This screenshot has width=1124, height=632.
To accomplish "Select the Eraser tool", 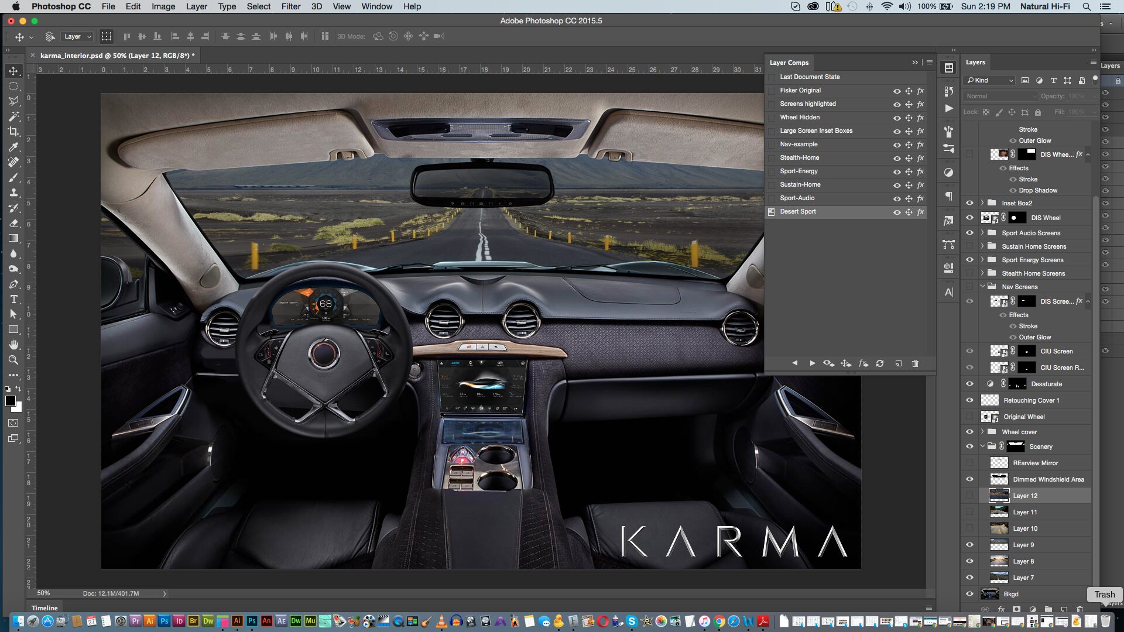I will (13, 223).
